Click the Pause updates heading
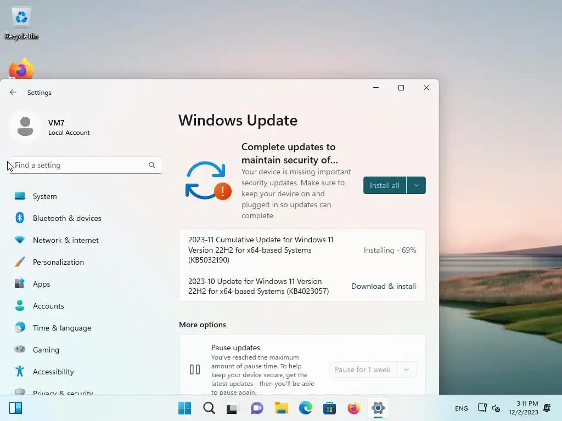The width and height of the screenshot is (562, 421). click(x=235, y=348)
